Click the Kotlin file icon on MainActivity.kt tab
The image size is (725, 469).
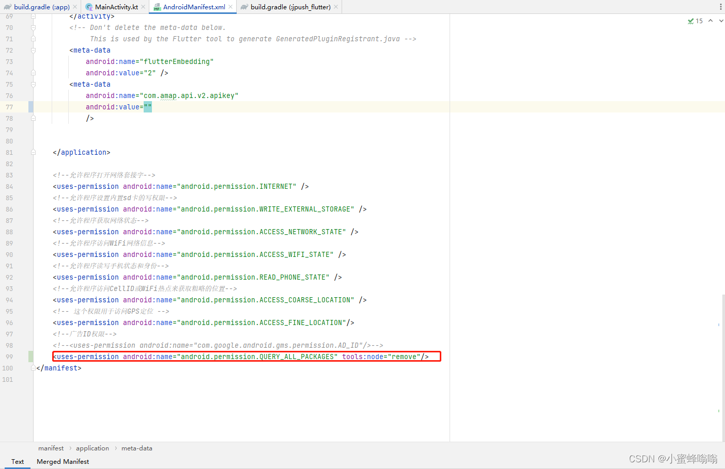89,7
